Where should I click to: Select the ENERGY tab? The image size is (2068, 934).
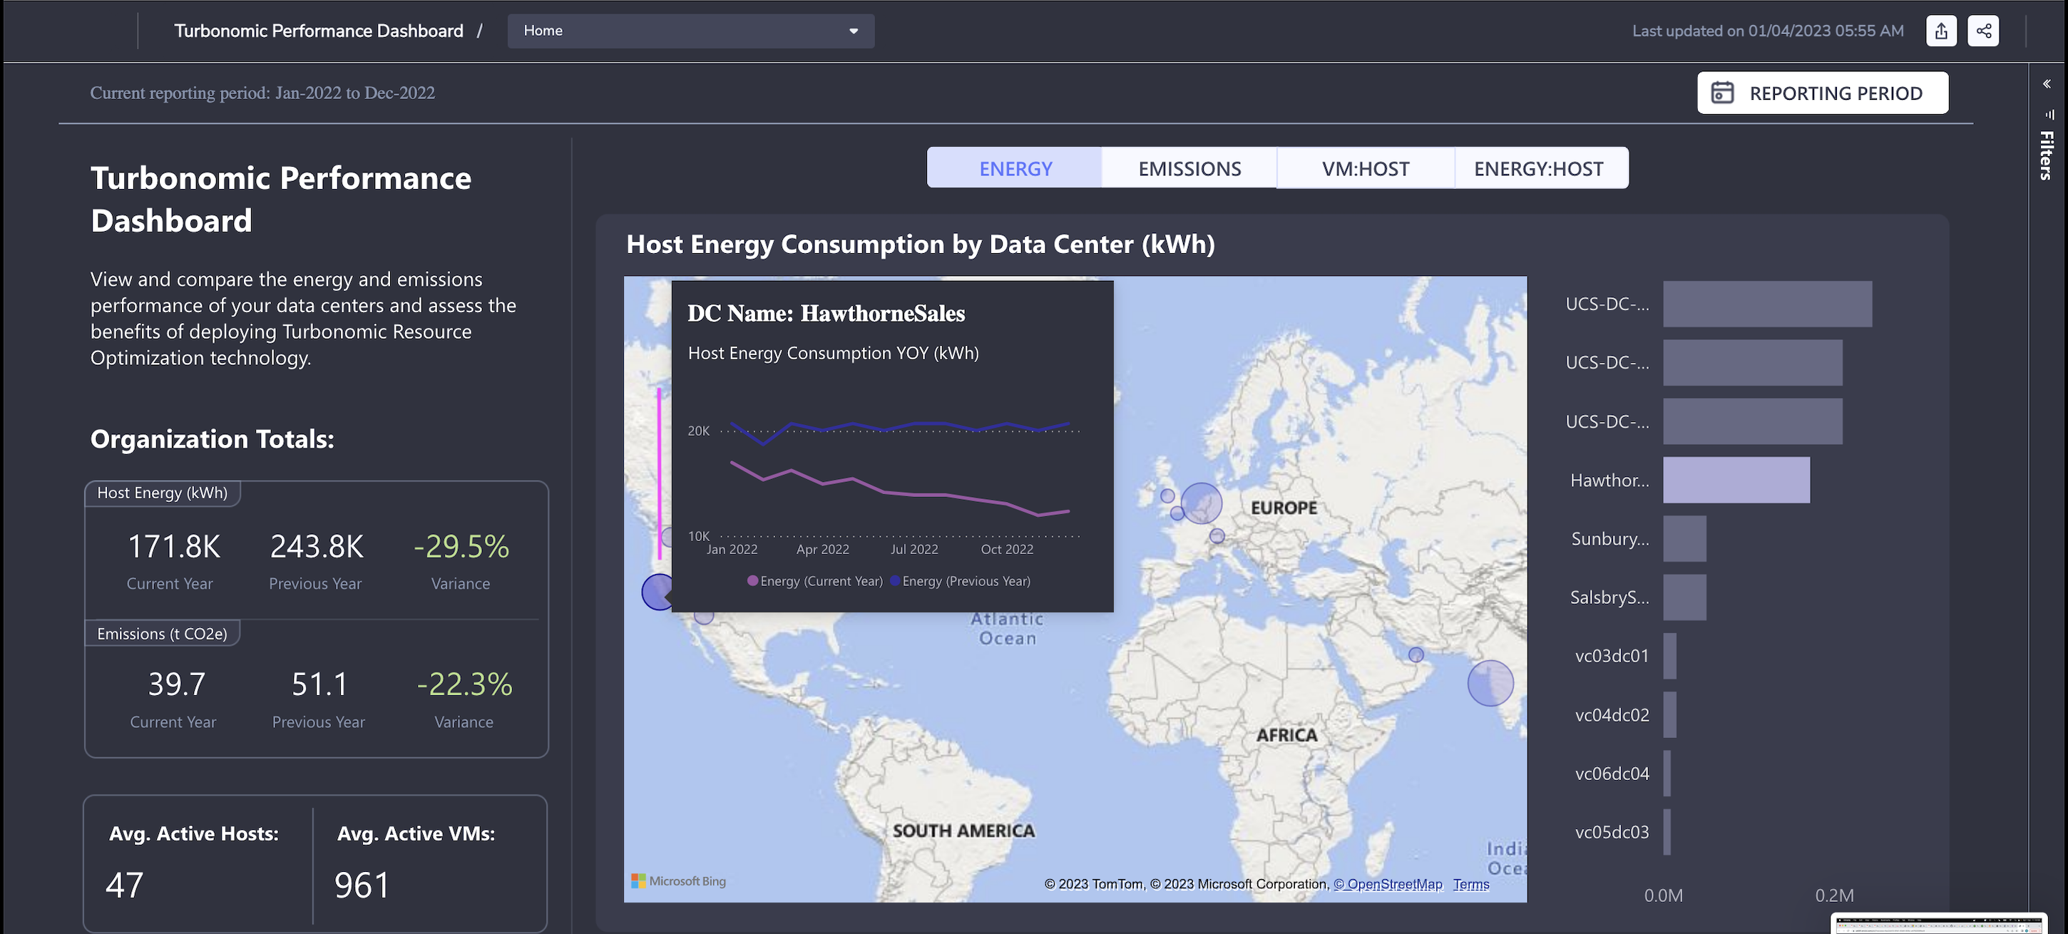[1015, 168]
